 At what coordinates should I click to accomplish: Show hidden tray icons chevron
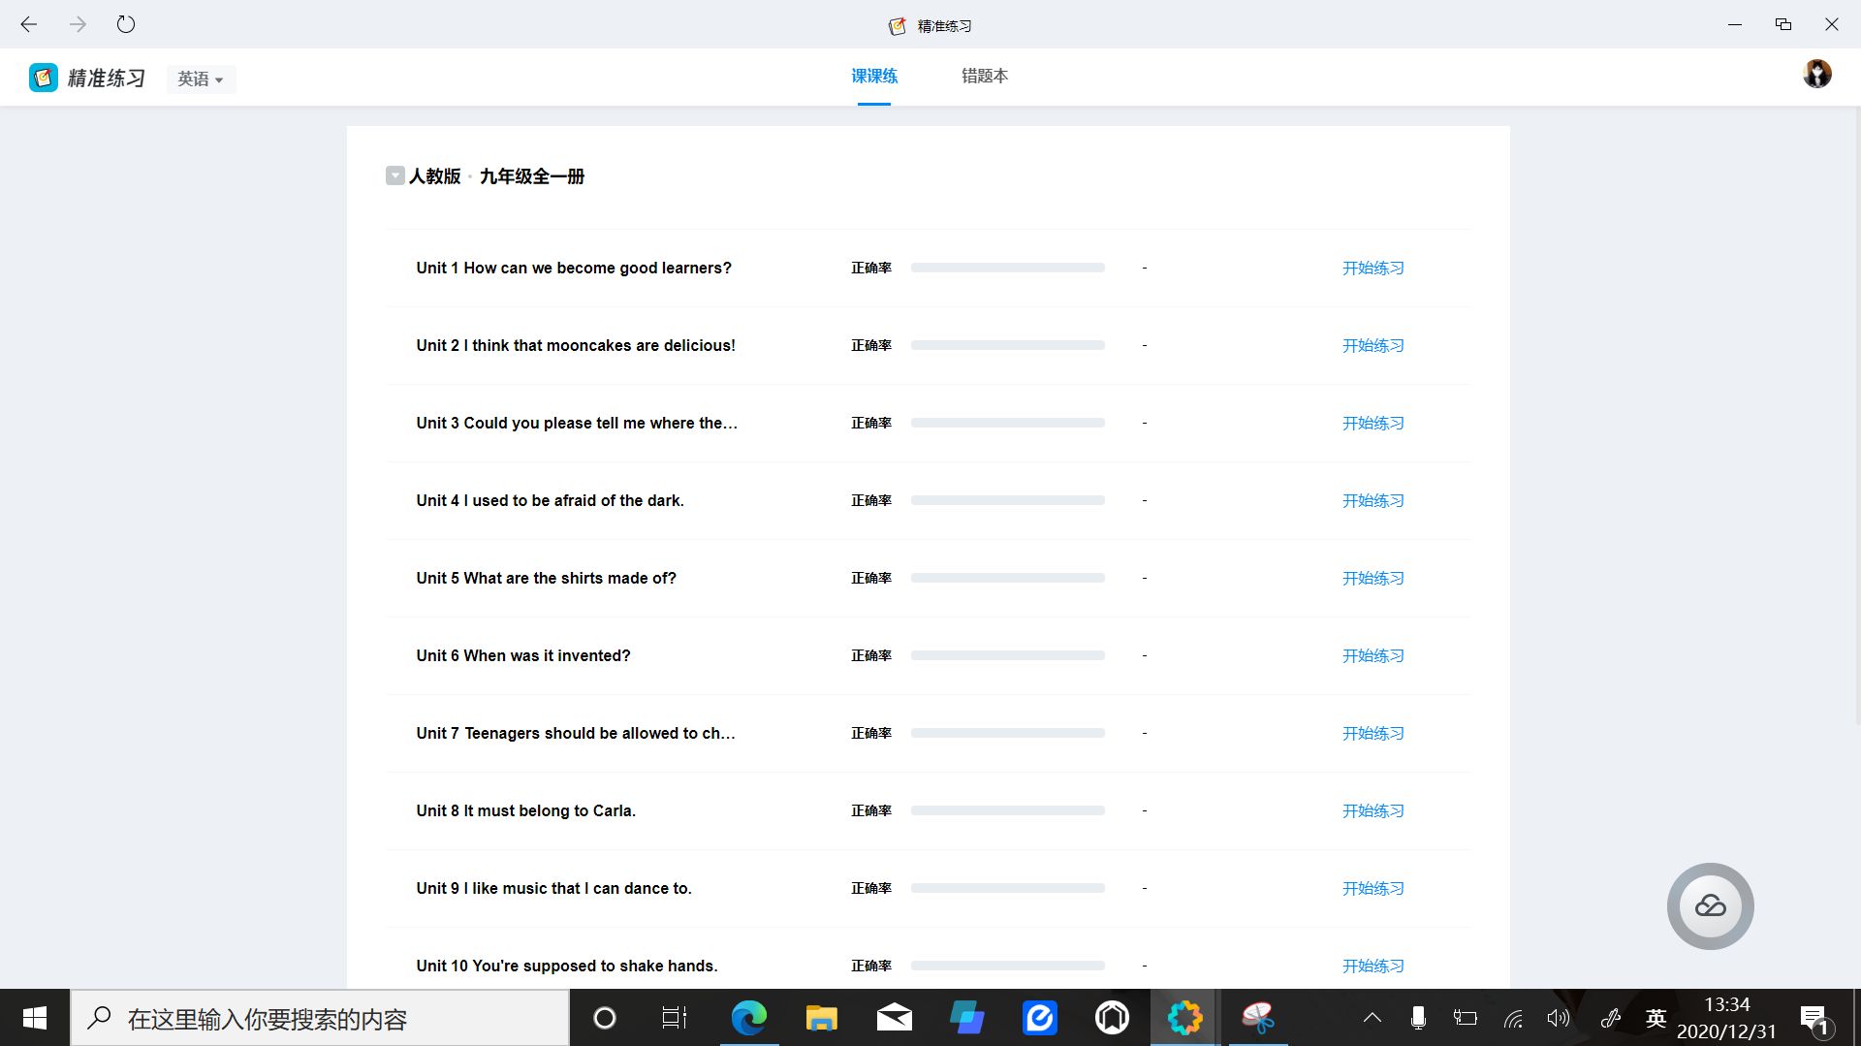pos(1372,1018)
